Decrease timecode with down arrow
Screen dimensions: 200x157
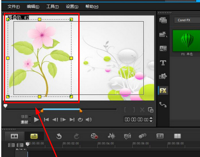tap(151, 121)
